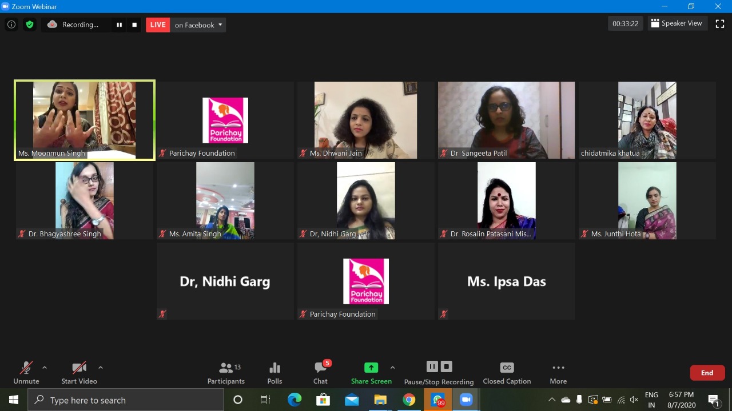Open Mail app from taskbar
This screenshot has height=411, width=732.
click(x=352, y=400)
